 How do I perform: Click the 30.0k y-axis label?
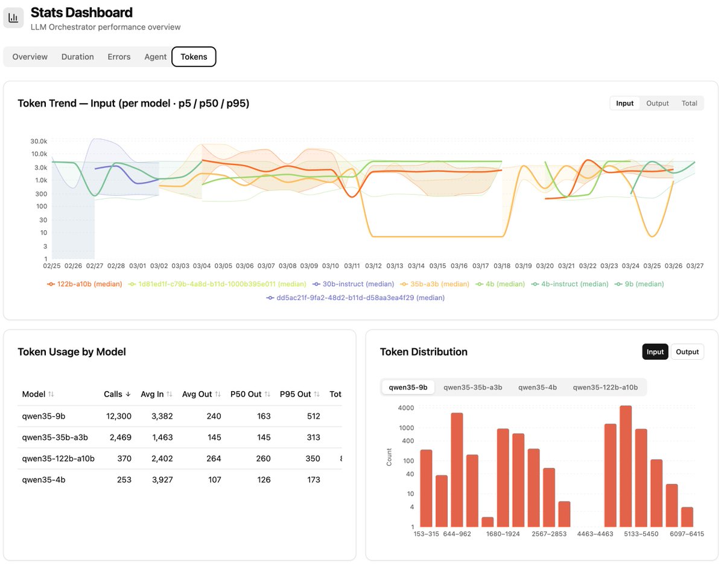coord(39,141)
